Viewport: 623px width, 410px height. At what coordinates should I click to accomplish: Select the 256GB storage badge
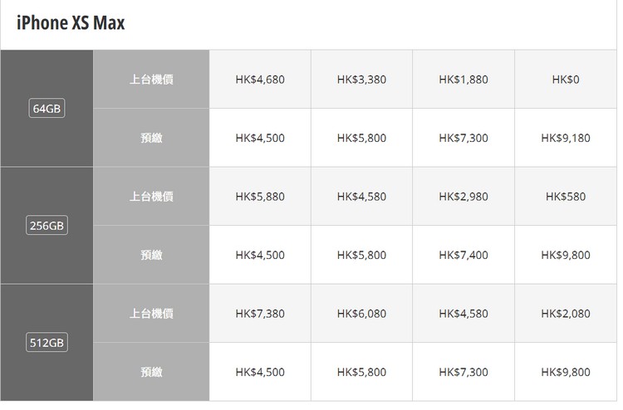pos(47,226)
